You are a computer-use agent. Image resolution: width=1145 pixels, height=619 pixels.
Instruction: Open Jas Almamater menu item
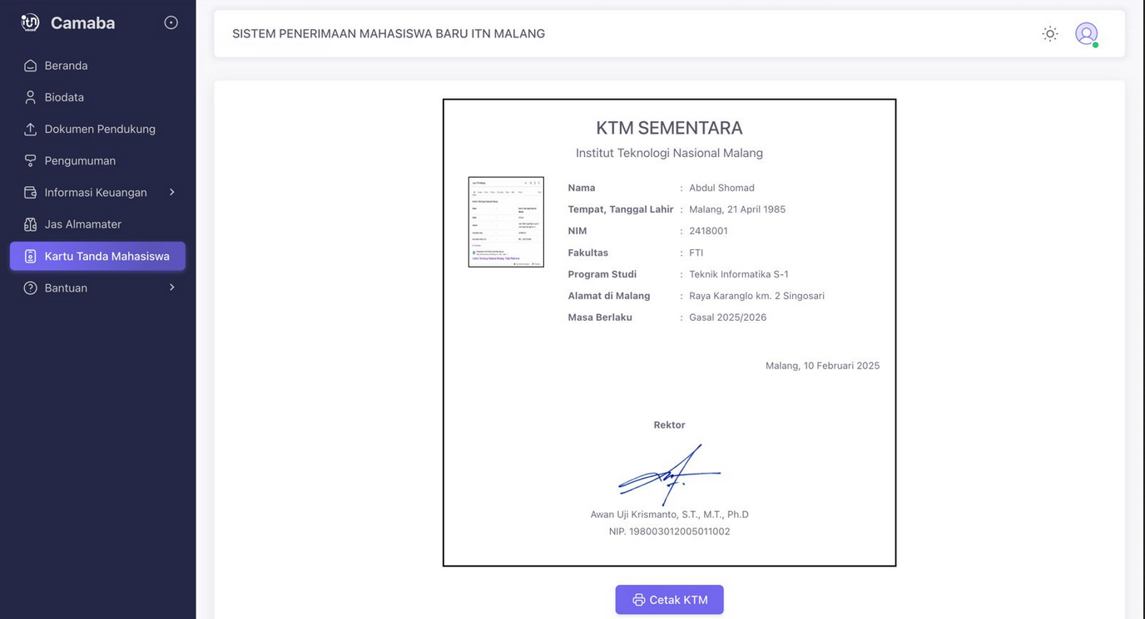tap(97, 224)
